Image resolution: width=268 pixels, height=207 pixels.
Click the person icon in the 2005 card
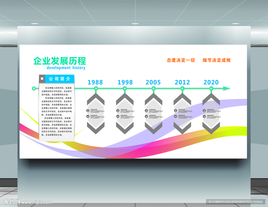(146, 111)
